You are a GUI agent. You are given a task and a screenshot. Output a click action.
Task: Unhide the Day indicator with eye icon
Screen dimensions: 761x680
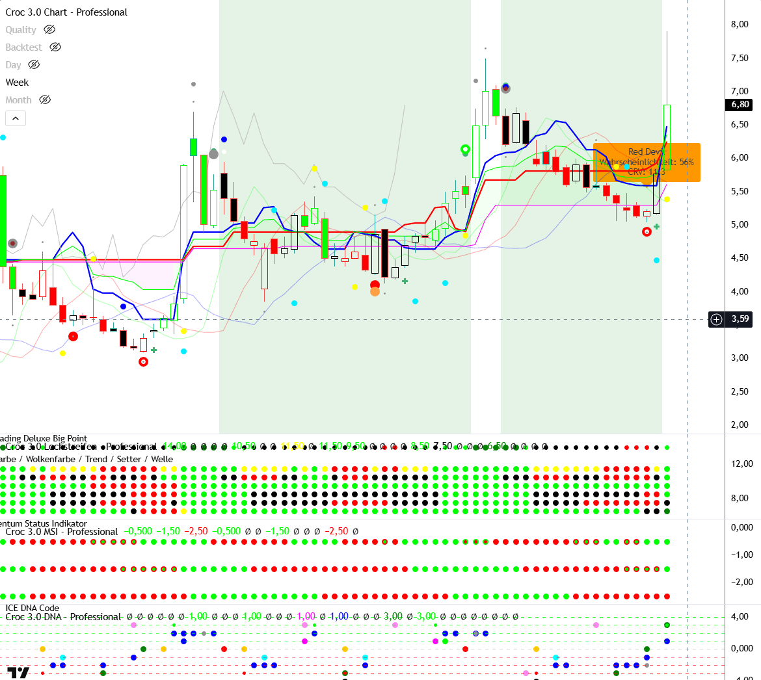point(34,65)
